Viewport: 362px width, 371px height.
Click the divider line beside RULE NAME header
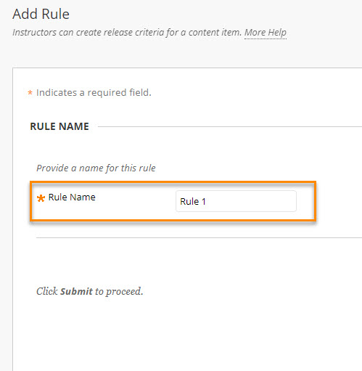230,126
